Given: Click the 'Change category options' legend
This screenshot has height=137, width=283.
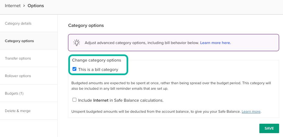Looking at the screenshot, I should pyautogui.click(x=96, y=60).
